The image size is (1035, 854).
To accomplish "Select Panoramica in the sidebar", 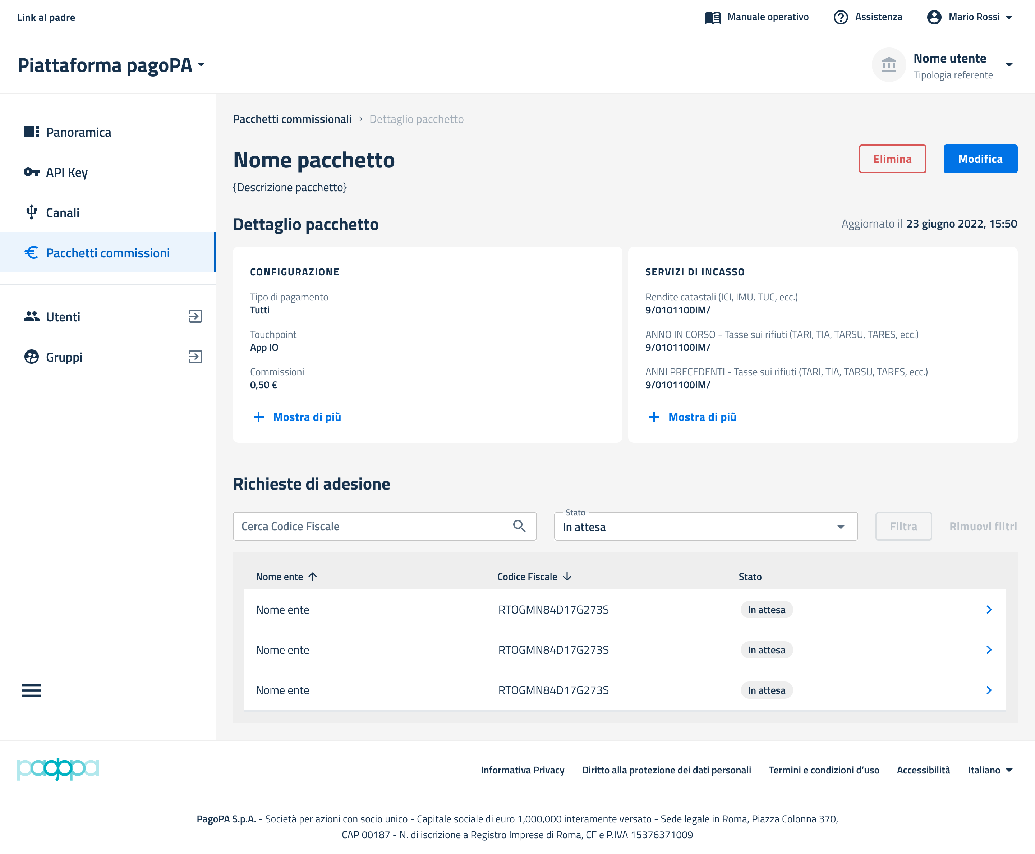I will coord(79,132).
